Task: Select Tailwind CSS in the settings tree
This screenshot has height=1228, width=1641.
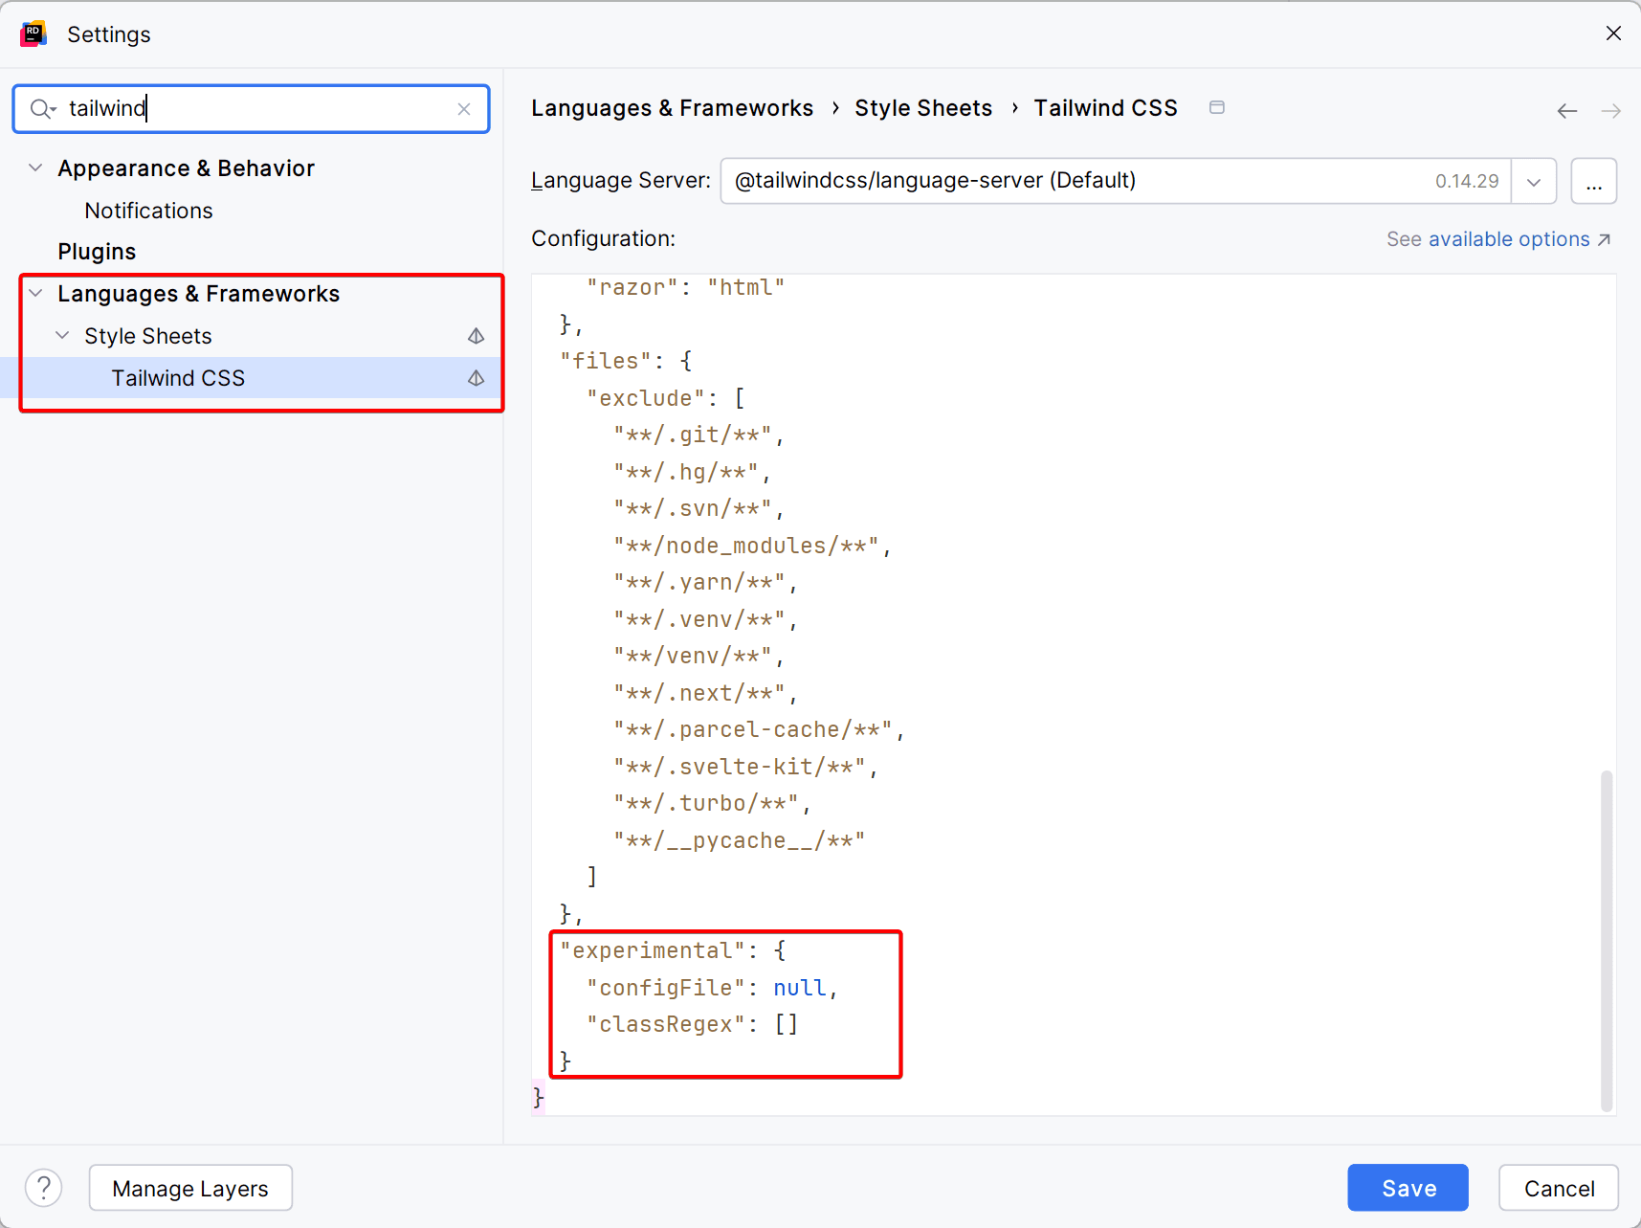Action: (x=178, y=378)
